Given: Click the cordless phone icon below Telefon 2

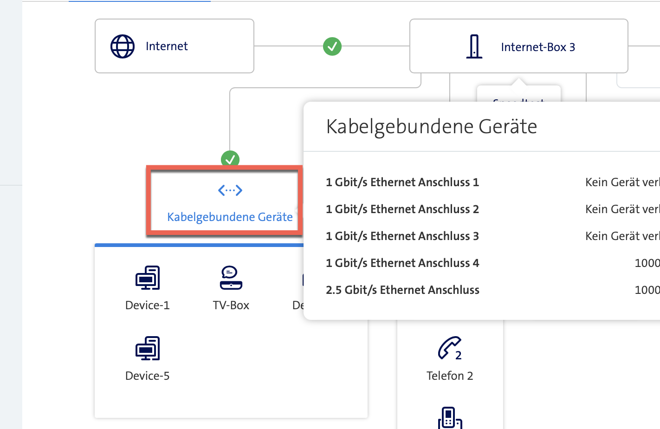Looking at the screenshot, I should click(x=450, y=418).
